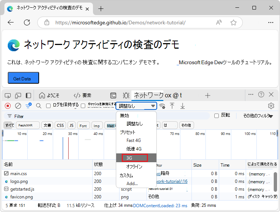Reload the page with the refresh icon
The height and width of the screenshot is (212, 280).
pyautogui.click(x=27, y=22)
